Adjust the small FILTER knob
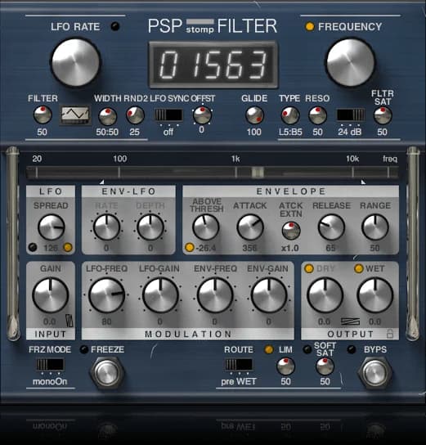426x445 pixels. [x=43, y=115]
